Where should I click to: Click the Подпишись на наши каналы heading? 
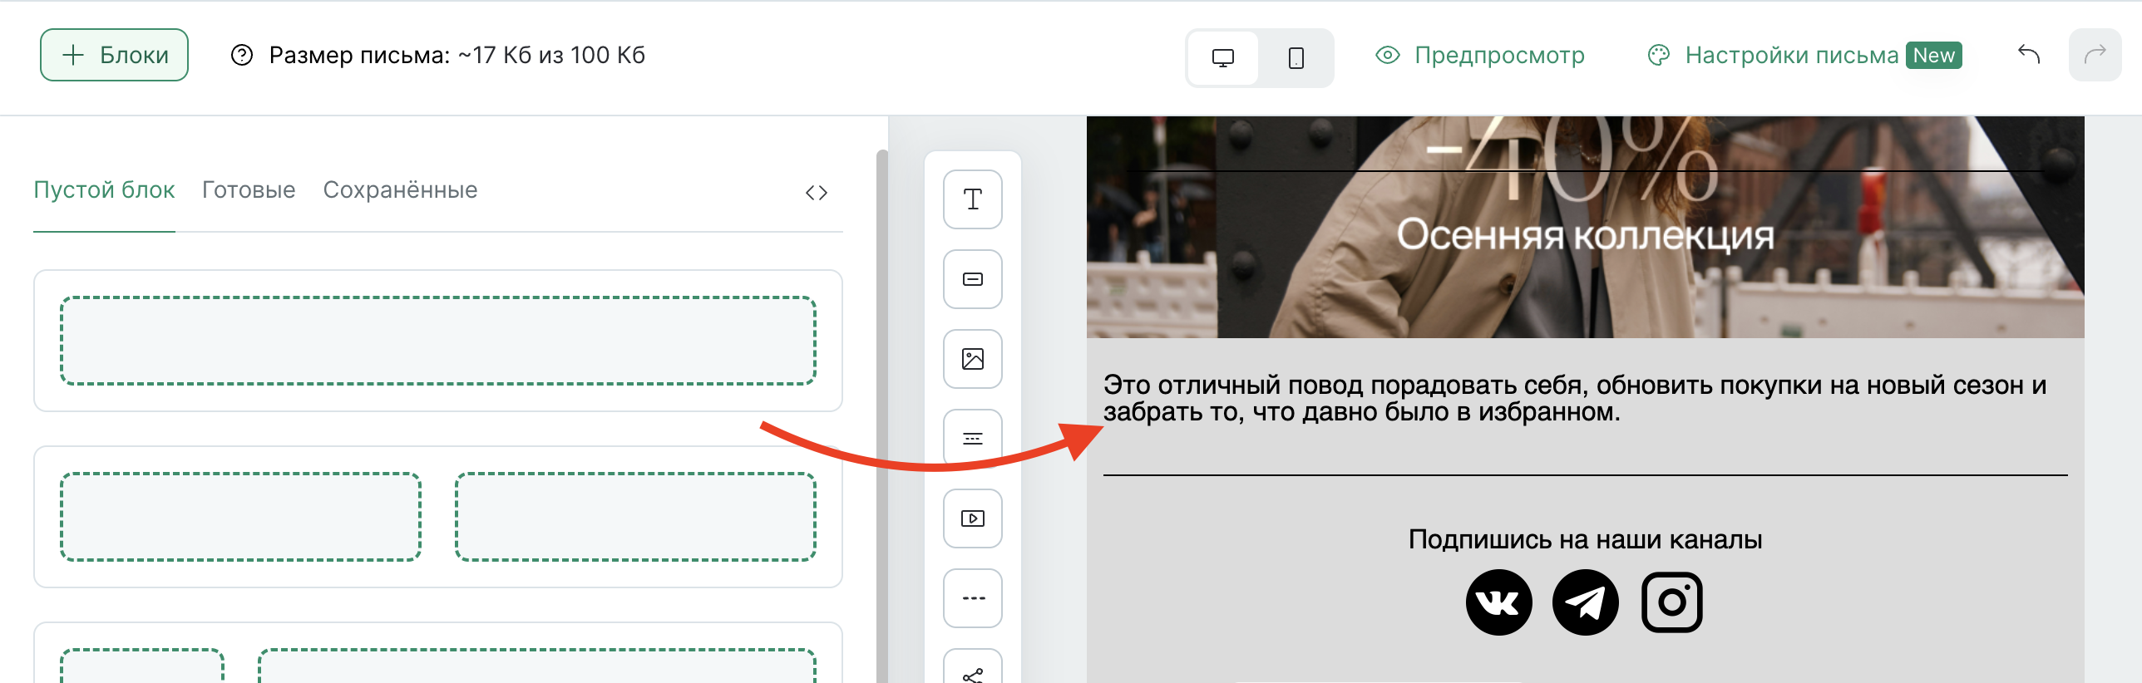tap(1585, 539)
